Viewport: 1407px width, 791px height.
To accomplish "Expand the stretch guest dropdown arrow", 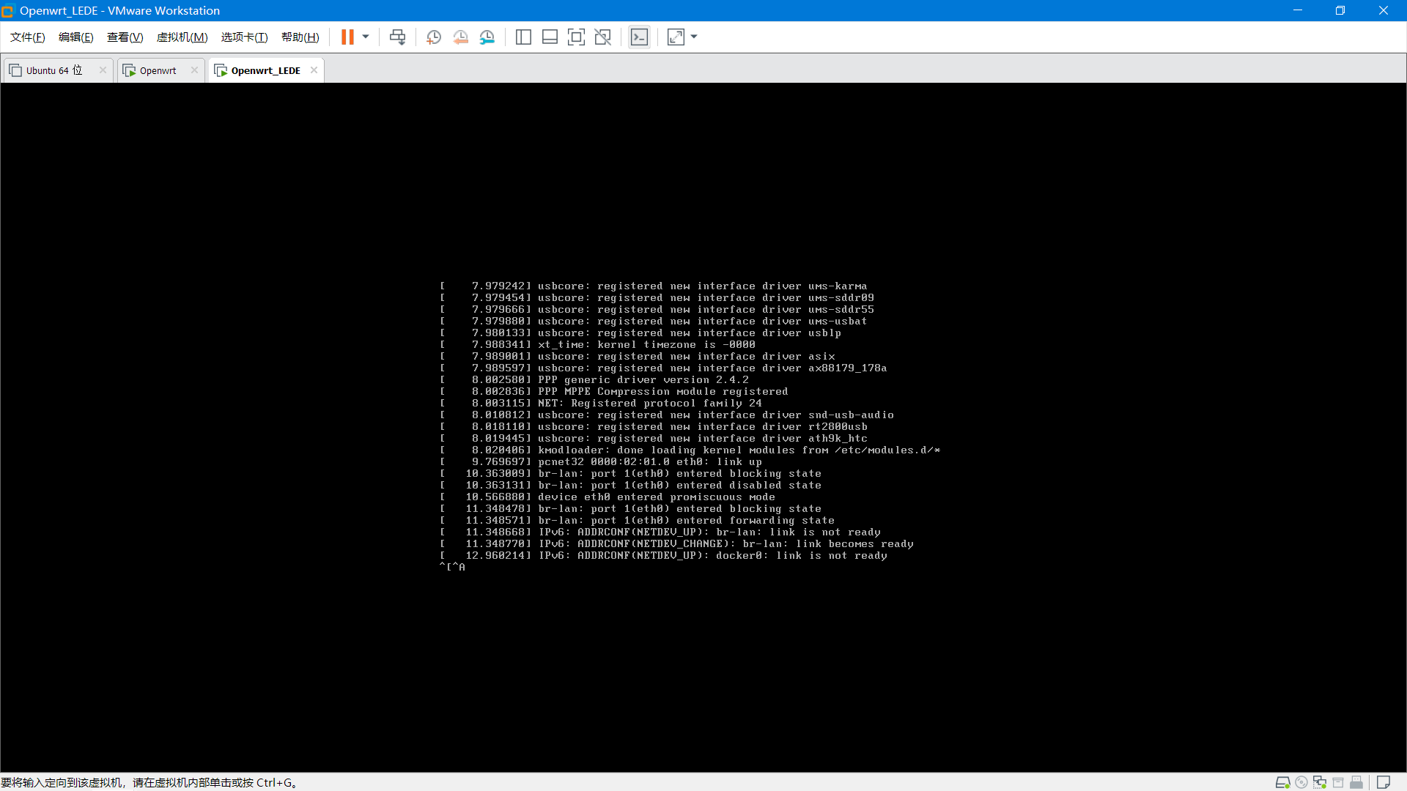I will [x=694, y=37].
